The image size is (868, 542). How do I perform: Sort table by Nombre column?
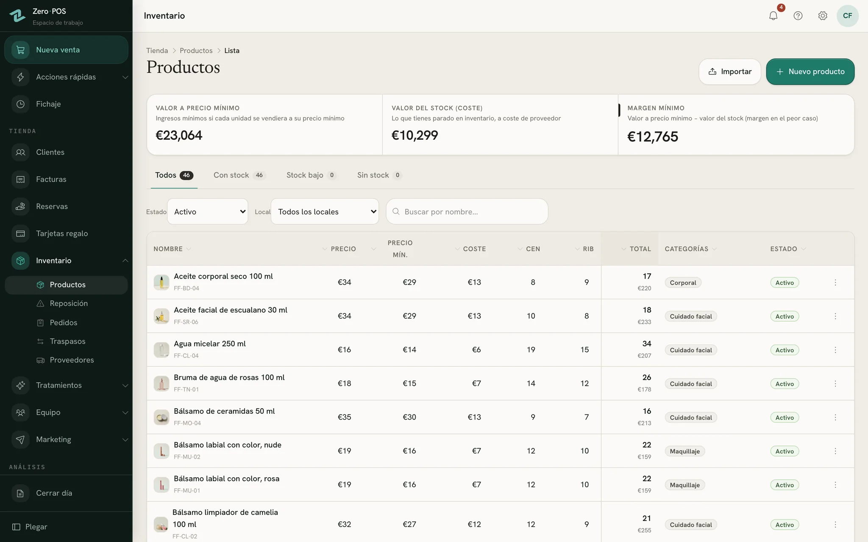pos(172,249)
